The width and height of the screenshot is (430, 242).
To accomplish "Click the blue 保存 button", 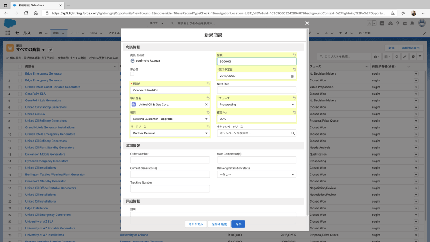I will click(238, 224).
